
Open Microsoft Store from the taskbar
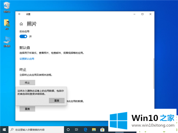click(102, 130)
